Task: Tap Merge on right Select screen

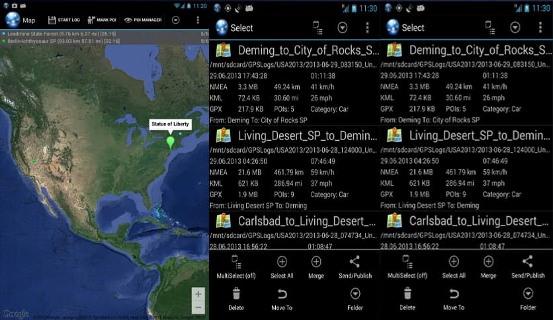Action: tap(488, 267)
